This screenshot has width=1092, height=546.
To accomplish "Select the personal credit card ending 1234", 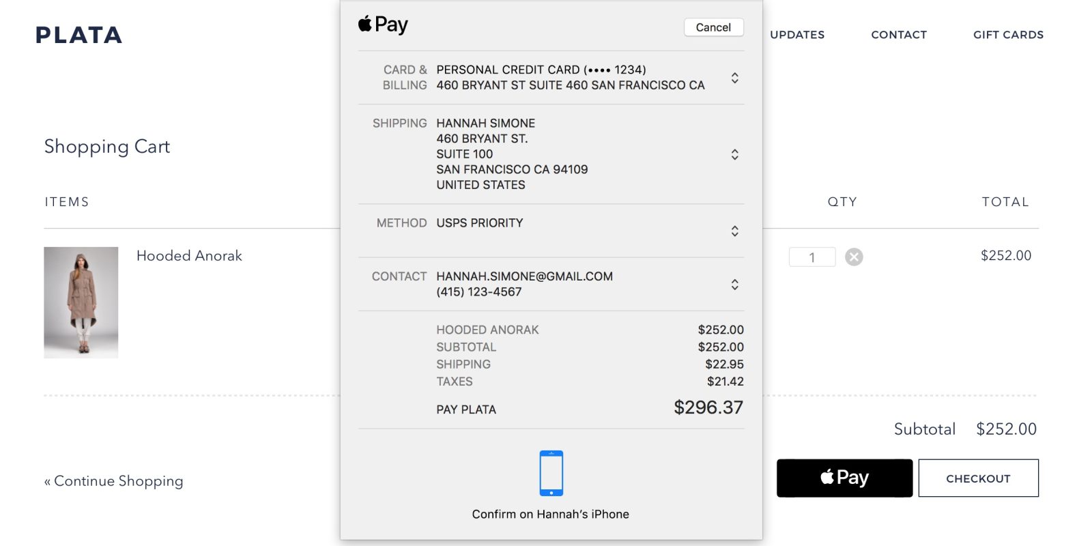I will (x=541, y=70).
